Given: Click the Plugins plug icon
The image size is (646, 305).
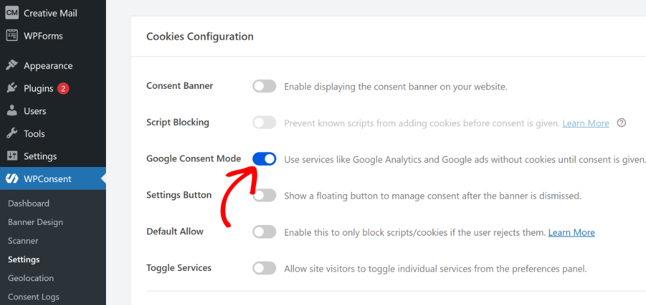Looking at the screenshot, I should (12, 88).
